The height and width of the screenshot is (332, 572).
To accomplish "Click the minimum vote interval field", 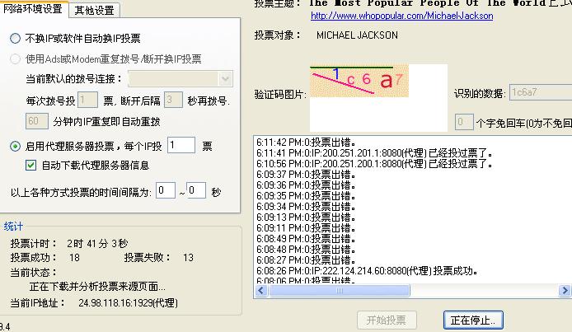I will pyautogui.click(x=166, y=190).
